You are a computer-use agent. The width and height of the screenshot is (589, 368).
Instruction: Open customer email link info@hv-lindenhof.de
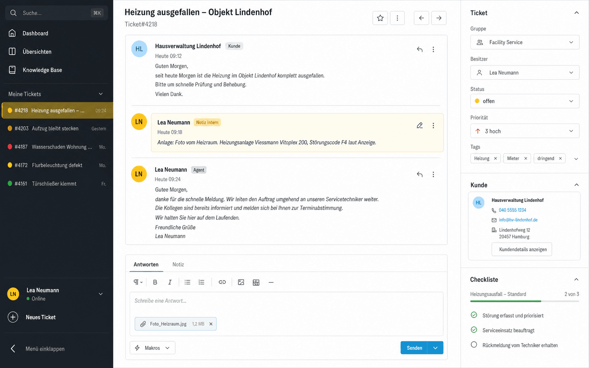(518, 220)
